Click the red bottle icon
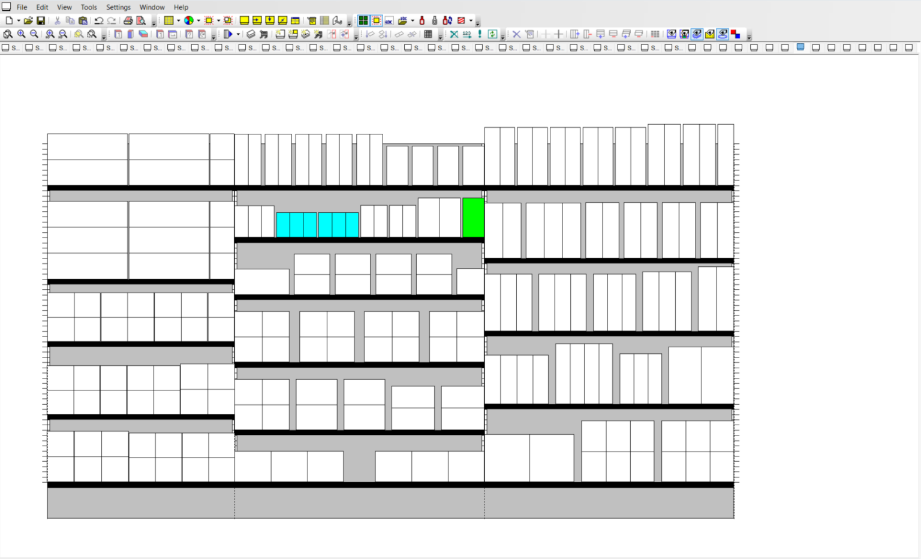 click(x=422, y=20)
